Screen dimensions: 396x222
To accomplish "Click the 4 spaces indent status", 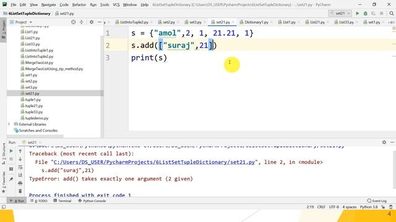I will [x=350, y=207].
